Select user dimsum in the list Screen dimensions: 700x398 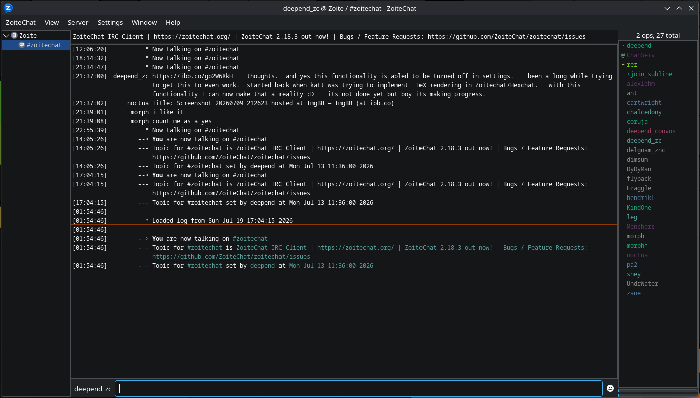[x=637, y=160]
